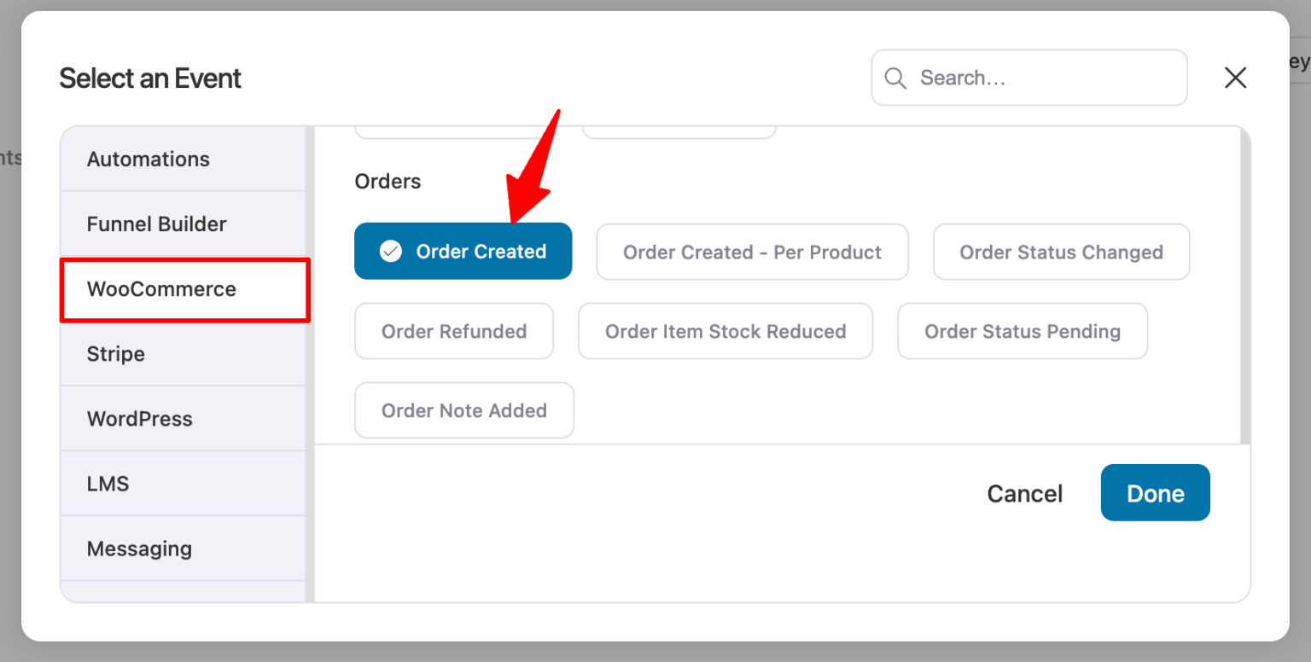The height and width of the screenshot is (662, 1311).
Task: Choose the Order Status Changed event
Action: point(1060,252)
